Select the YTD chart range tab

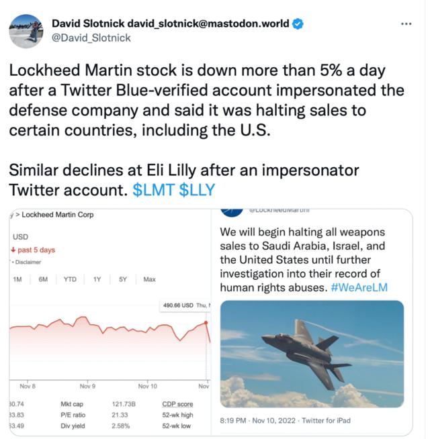(x=70, y=279)
